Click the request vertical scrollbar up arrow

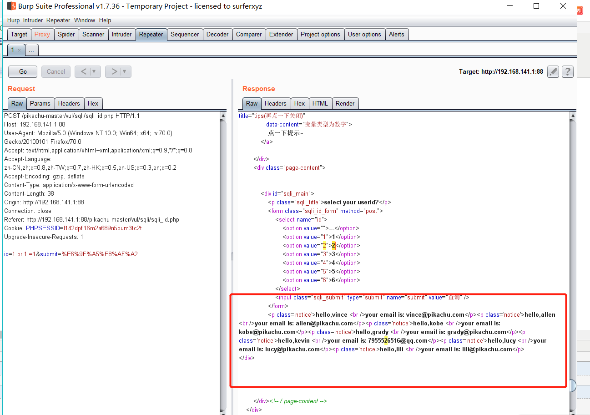223,116
